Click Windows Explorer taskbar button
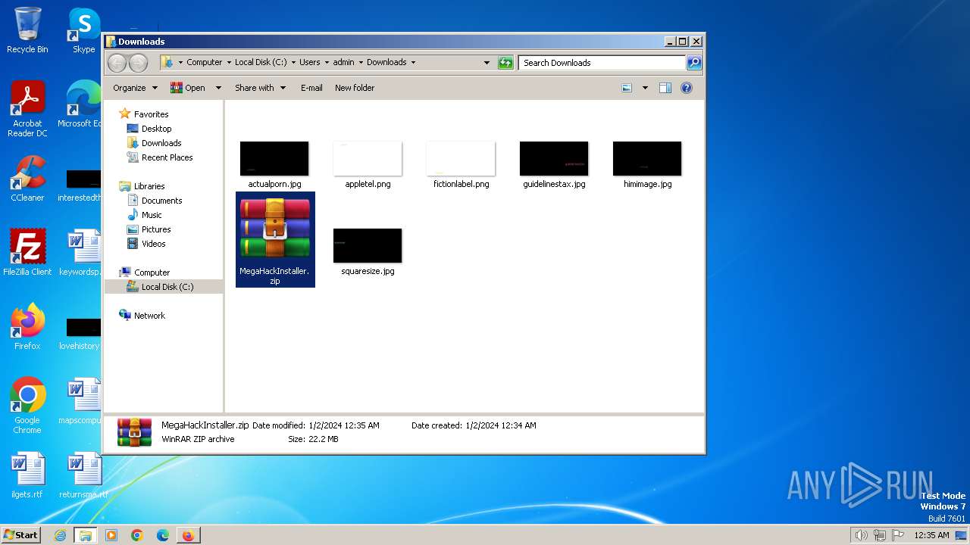This screenshot has height=545, width=970. (86, 535)
